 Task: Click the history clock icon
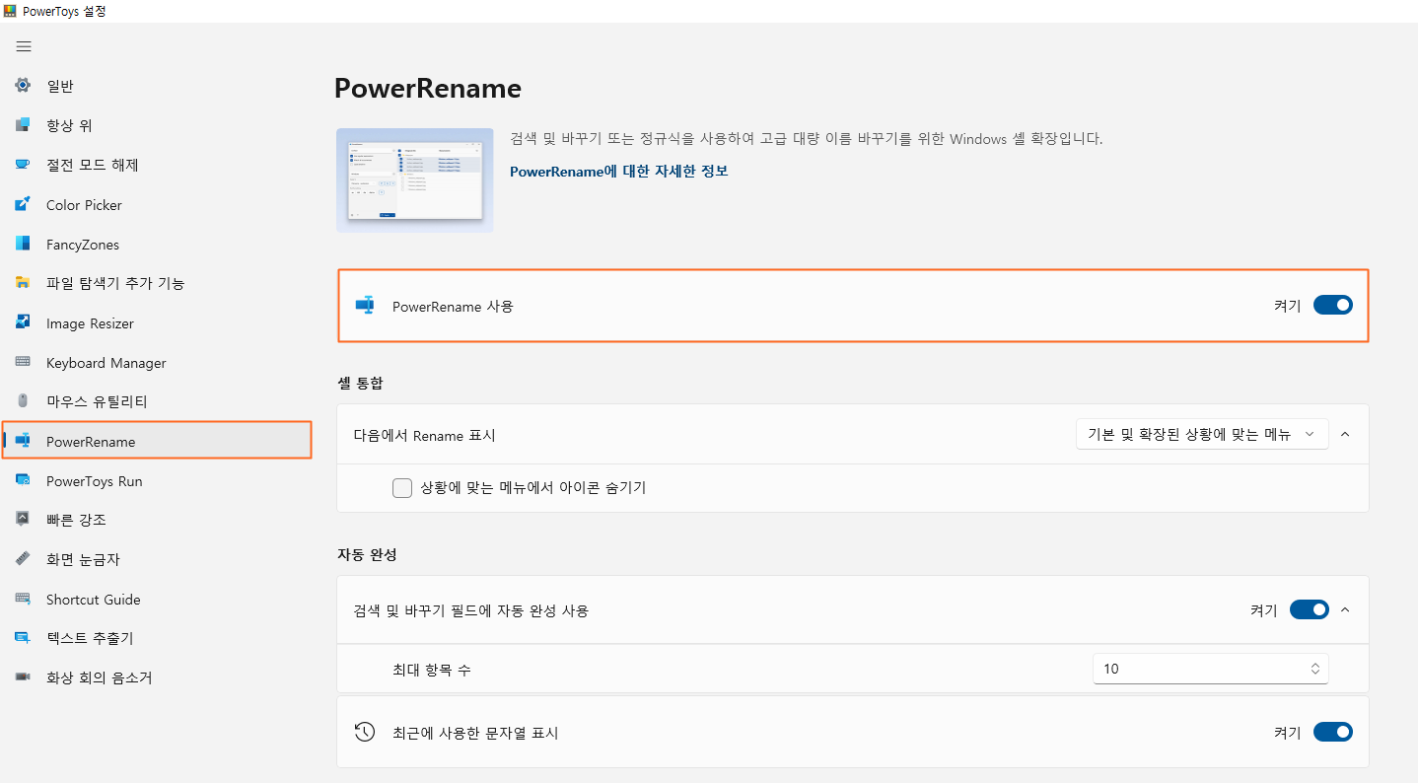click(365, 733)
